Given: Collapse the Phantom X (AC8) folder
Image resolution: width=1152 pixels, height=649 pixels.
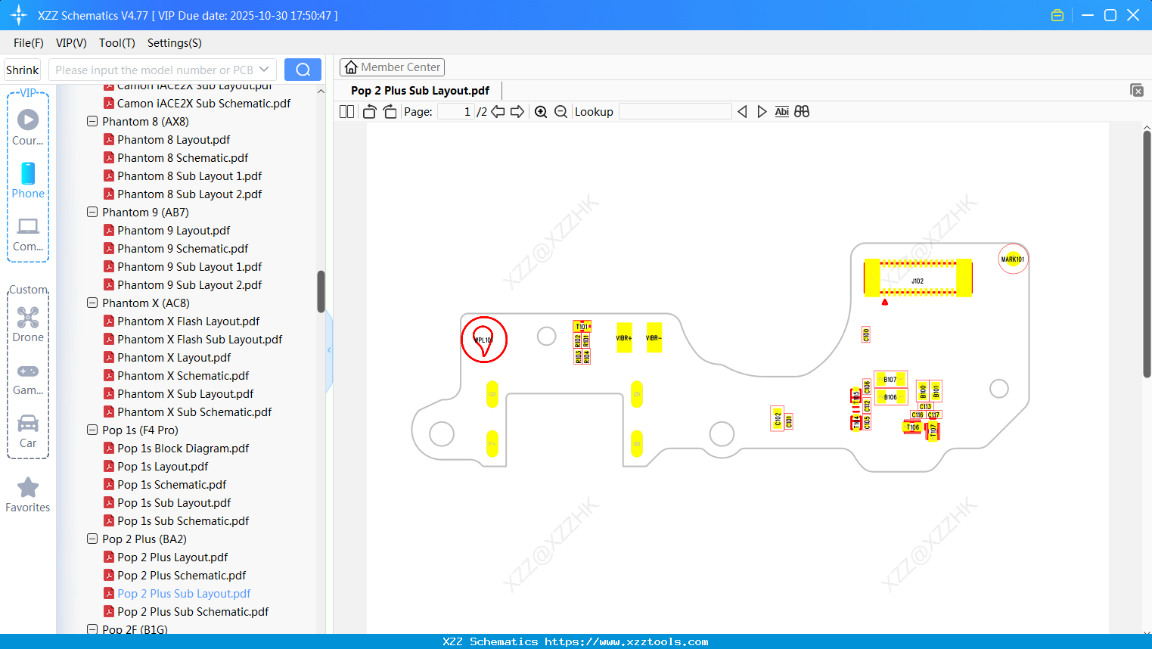Looking at the screenshot, I should (x=92, y=303).
